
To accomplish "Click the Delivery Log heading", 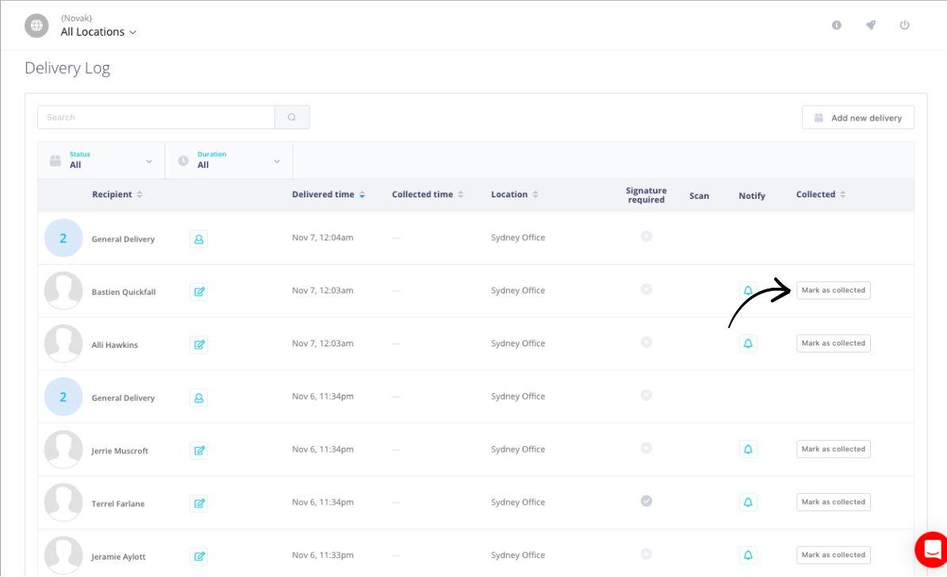I will coord(67,68).
